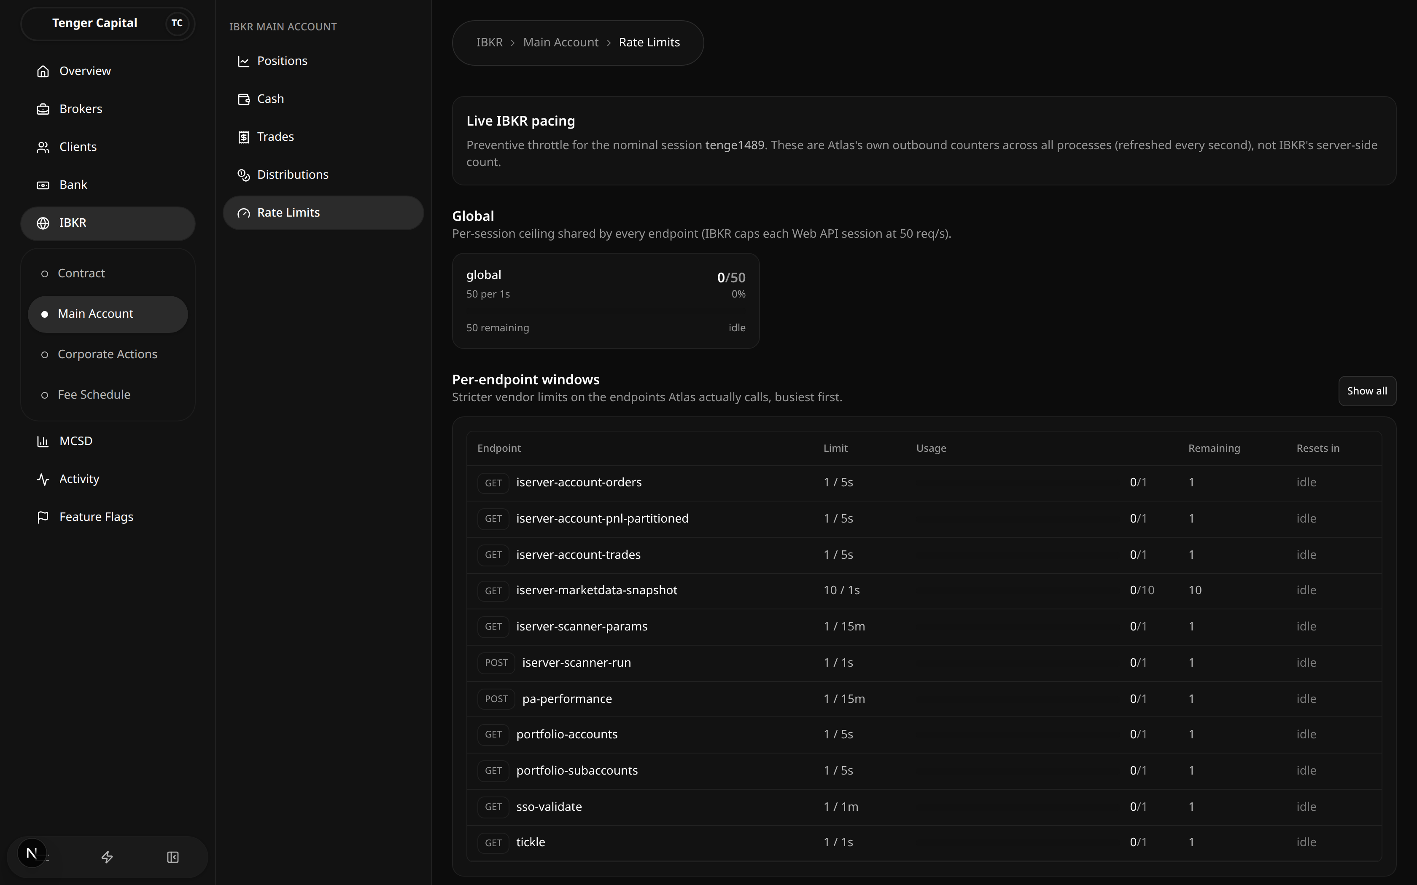Open the Clients section
Screen dimensions: 1417x885
coord(108,147)
